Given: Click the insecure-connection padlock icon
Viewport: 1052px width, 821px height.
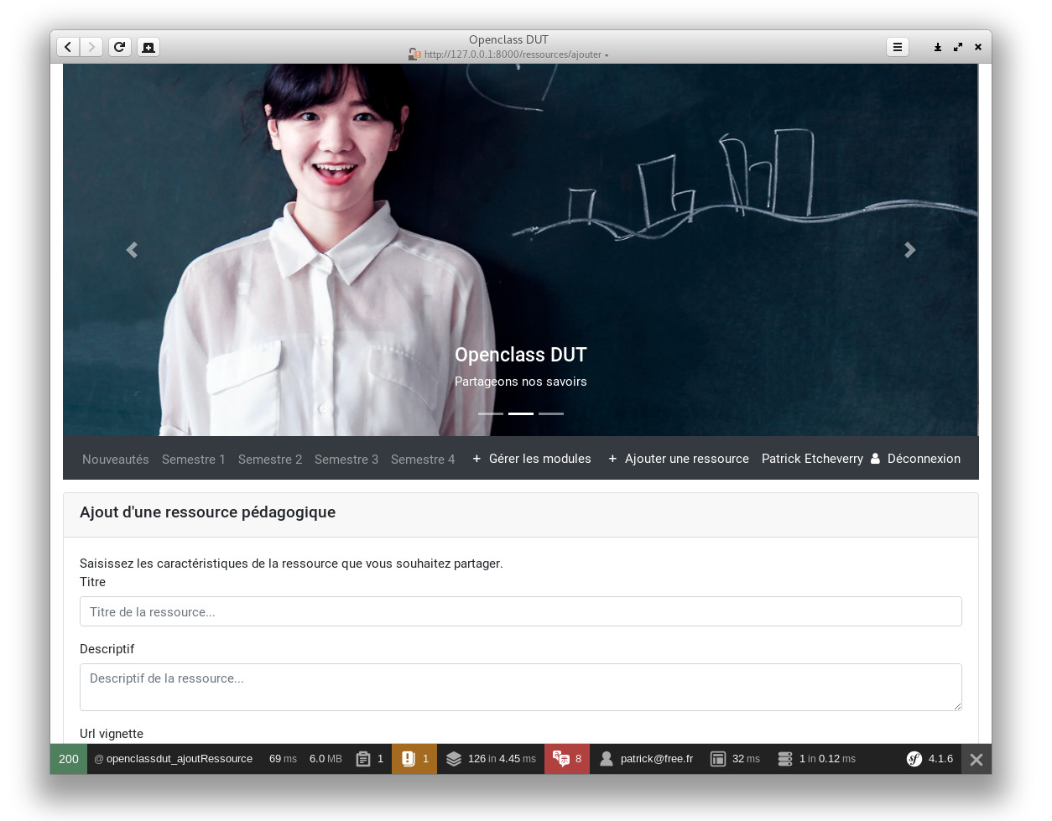Looking at the screenshot, I should (x=414, y=55).
